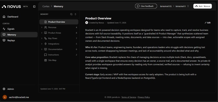Image resolution: width=218 pixels, height=102 pixels.
Task: Go to Signals section
Action: coord(19,29)
